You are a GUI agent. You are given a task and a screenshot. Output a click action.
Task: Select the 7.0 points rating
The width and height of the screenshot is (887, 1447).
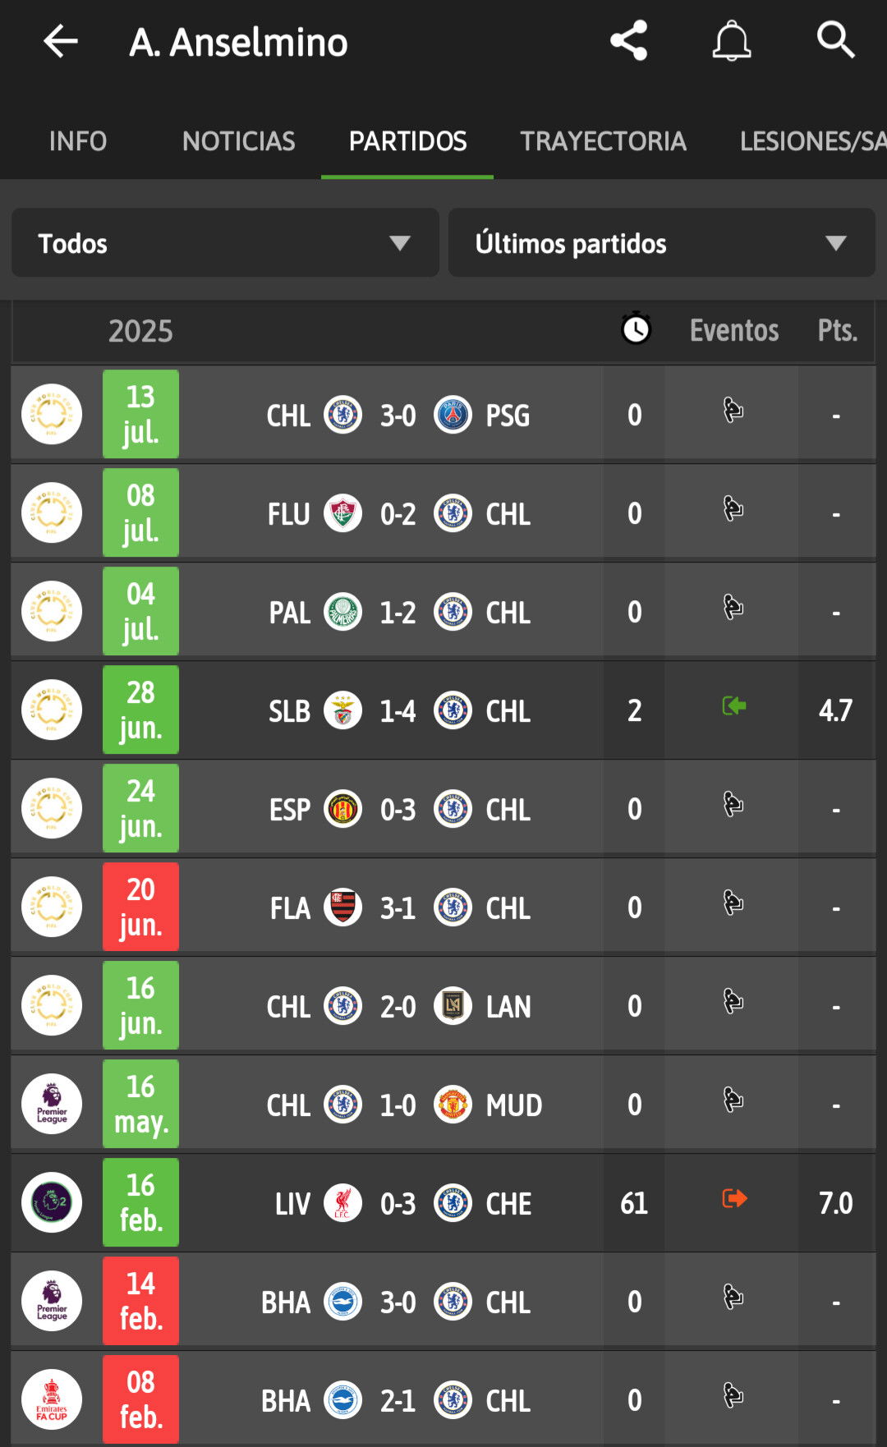[x=836, y=1203]
